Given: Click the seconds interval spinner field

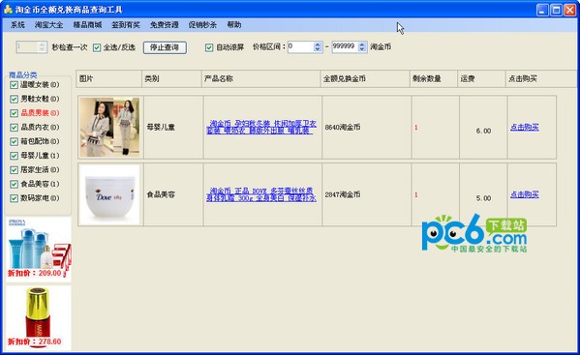Looking at the screenshot, I should click(x=31, y=47).
